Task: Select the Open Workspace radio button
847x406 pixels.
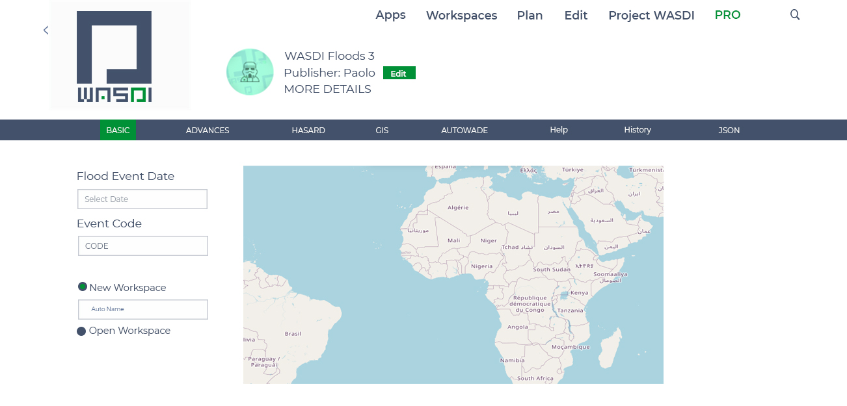Action: (81, 331)
